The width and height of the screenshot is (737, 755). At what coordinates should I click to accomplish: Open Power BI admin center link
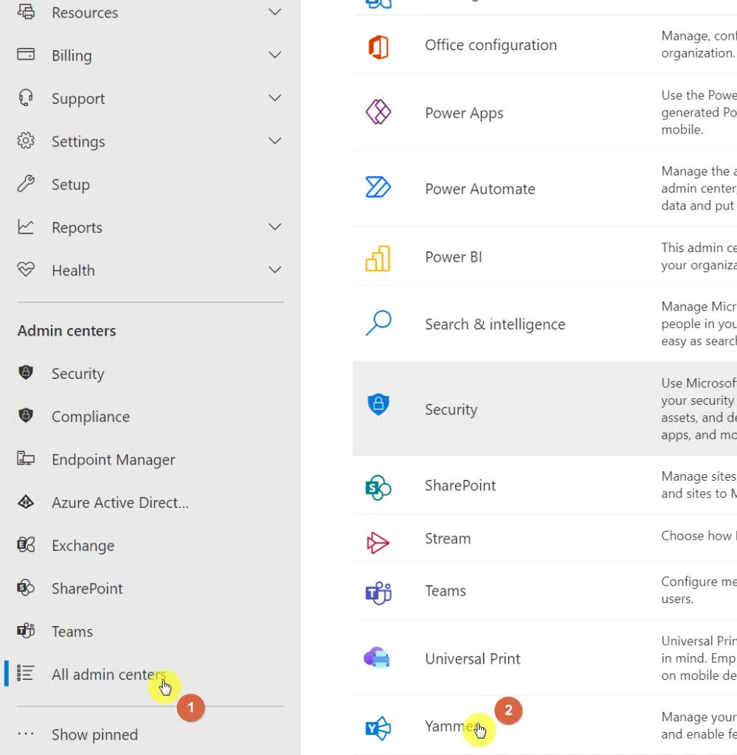(453, 257)
